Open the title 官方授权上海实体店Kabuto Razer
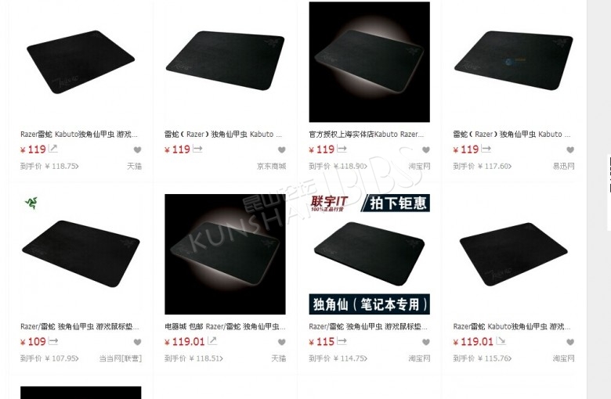Image resolution: width=611 pixels, height=399 pixels. coord(367,135)
